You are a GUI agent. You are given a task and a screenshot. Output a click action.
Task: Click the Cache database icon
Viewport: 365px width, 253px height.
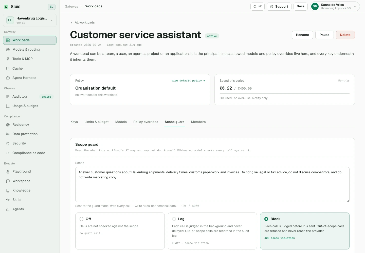click(8, 69)
